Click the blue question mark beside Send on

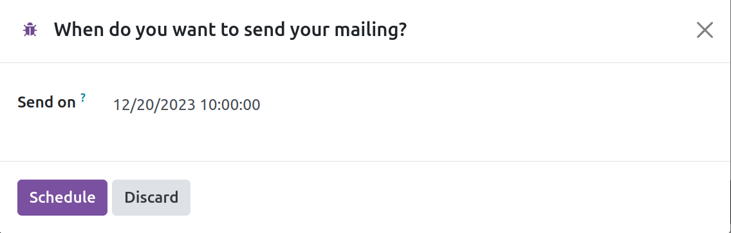tap(82, 97)
